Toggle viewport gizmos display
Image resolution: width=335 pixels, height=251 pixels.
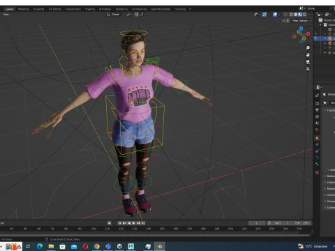pos(265,15)
